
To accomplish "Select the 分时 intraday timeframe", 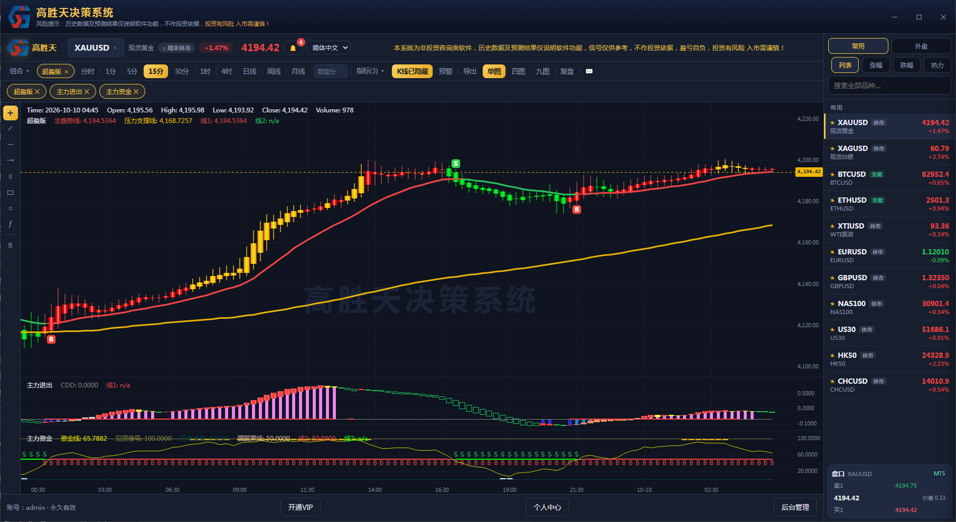I will point(88,71).
